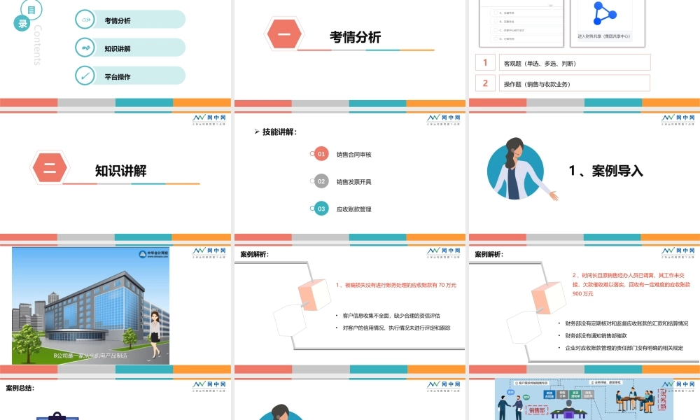
Task: Select radio option A in the quiz question
Action: point(496,13)
